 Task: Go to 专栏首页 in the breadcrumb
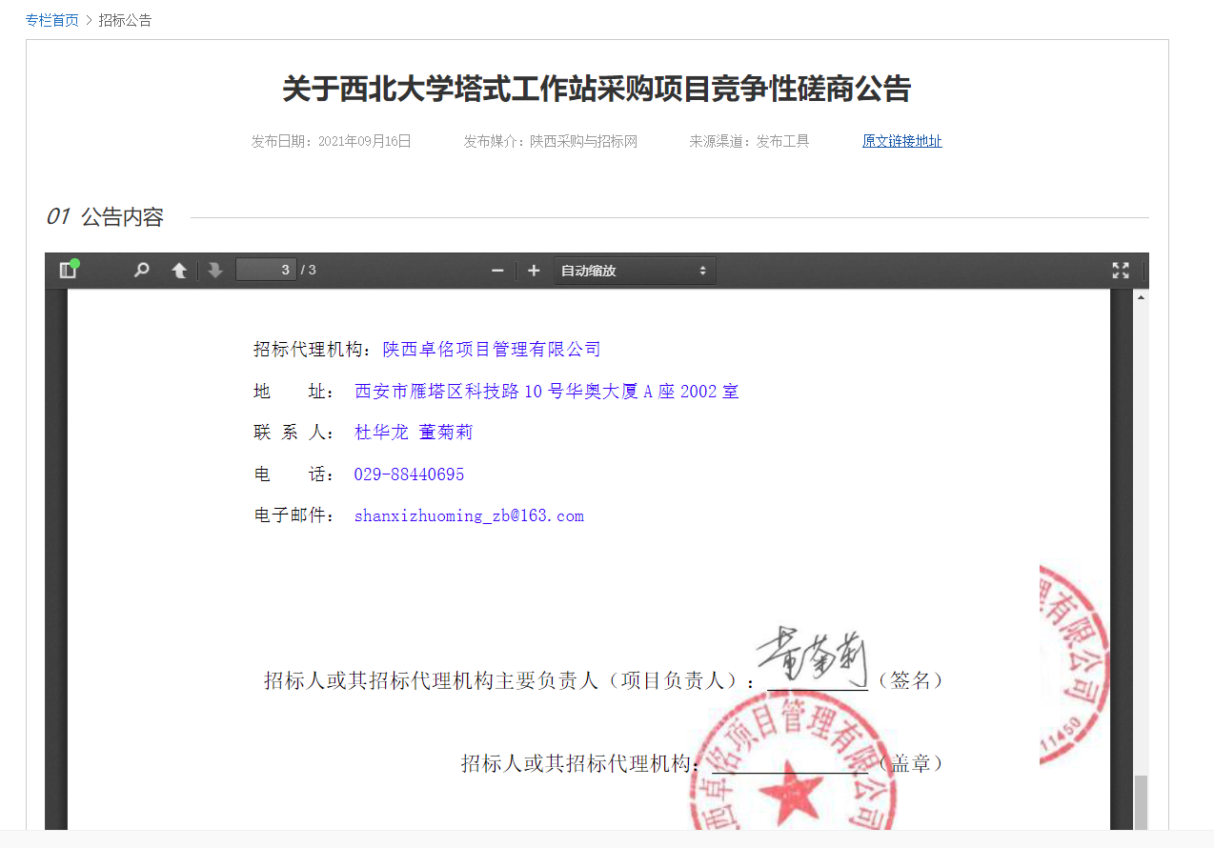pos(52,20)
